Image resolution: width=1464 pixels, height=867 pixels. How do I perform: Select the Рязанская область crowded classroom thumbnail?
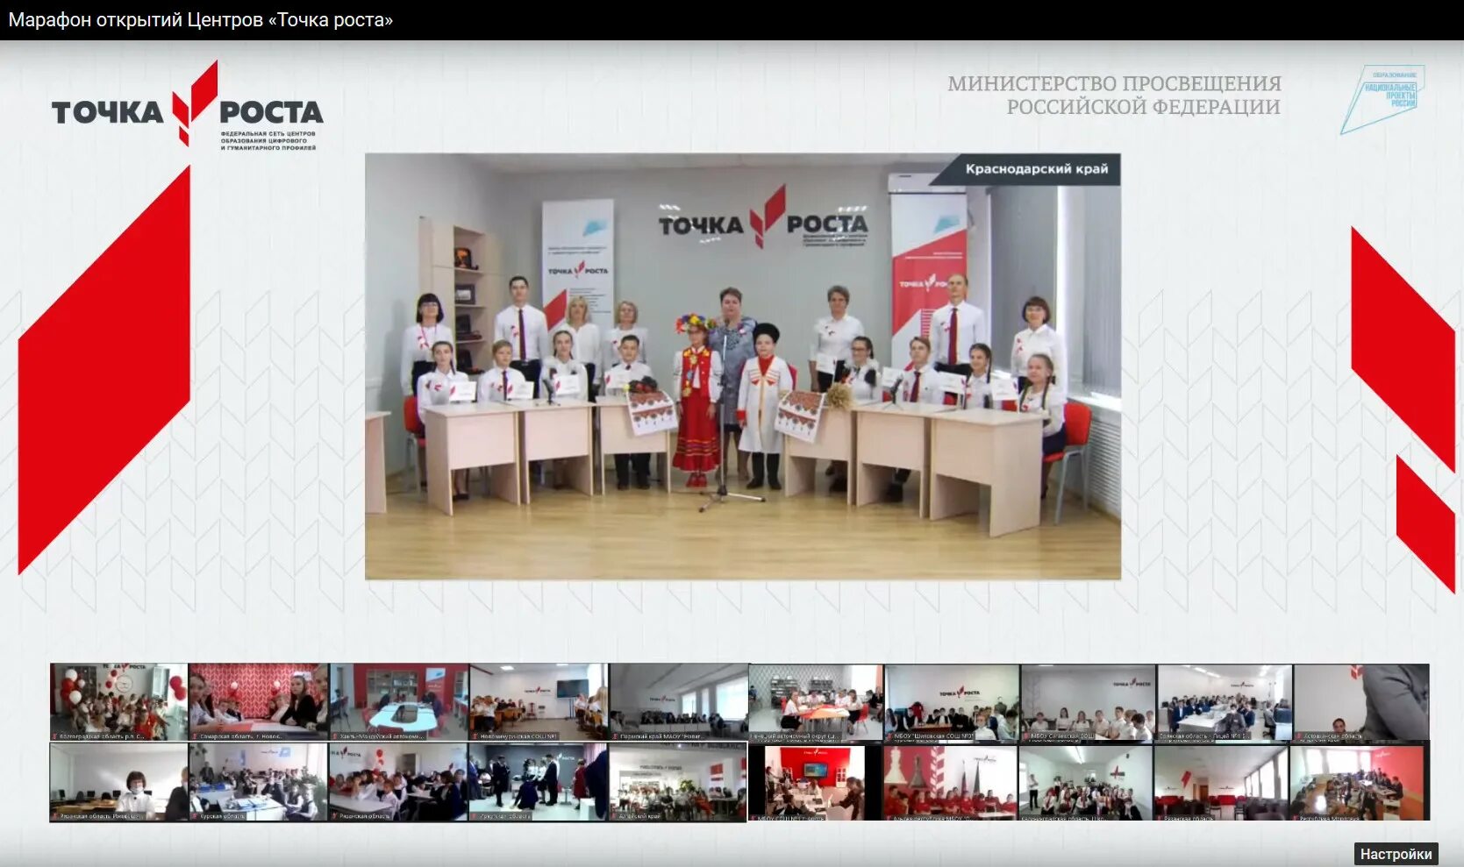tap(399, 783)
